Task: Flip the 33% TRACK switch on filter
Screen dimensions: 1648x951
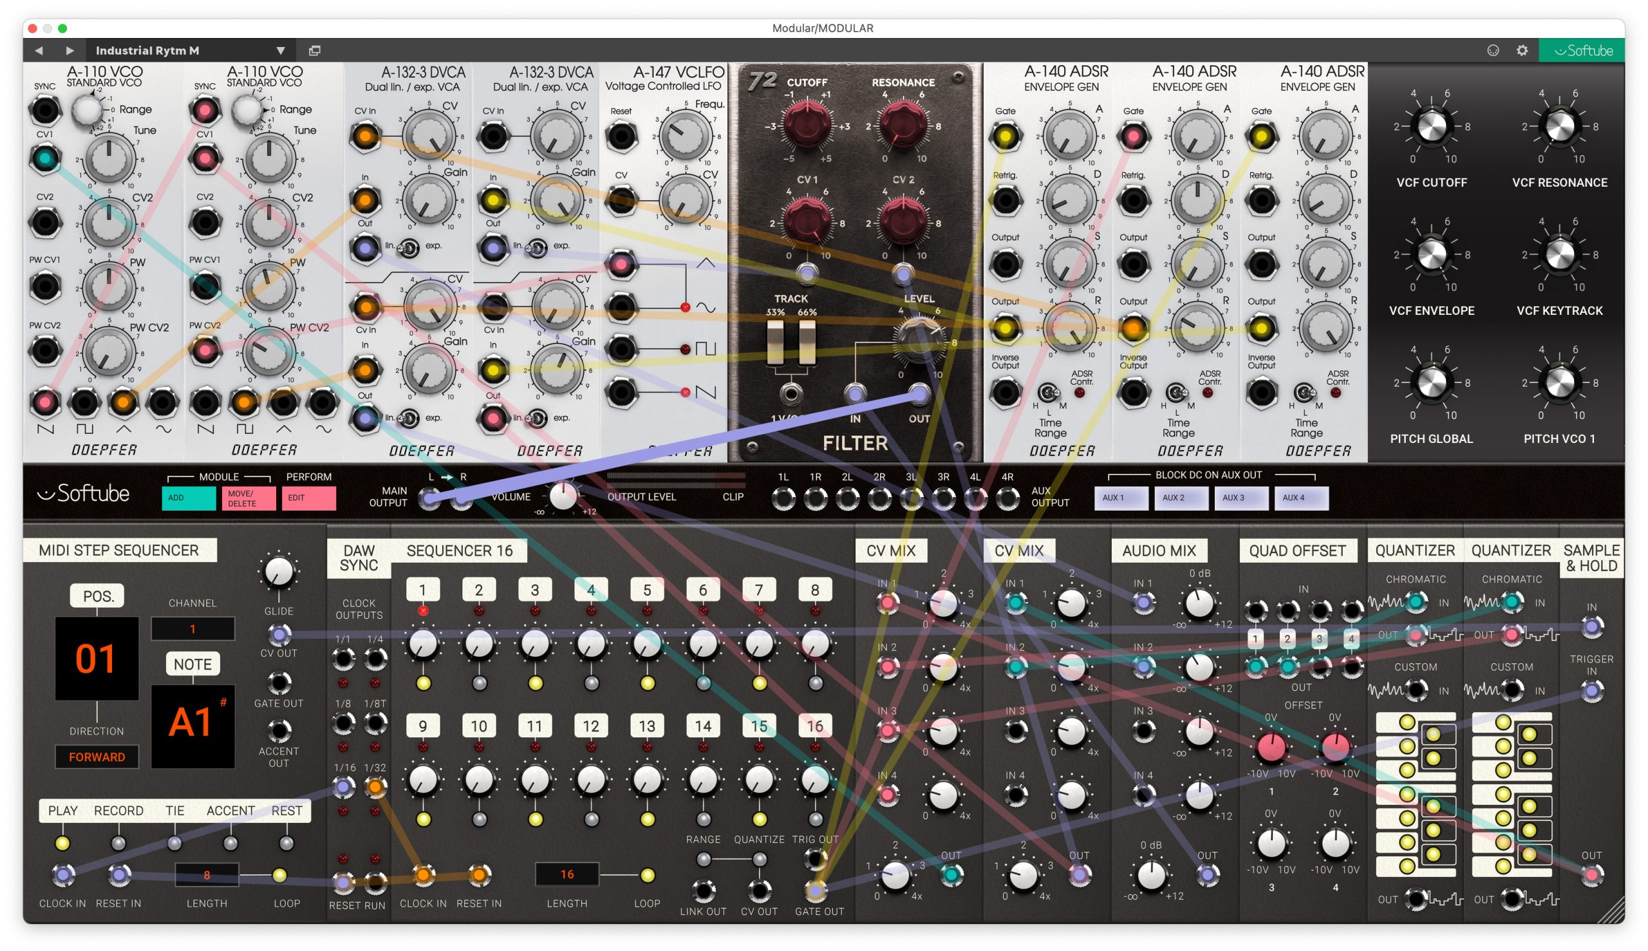Action: click(775, 343)
